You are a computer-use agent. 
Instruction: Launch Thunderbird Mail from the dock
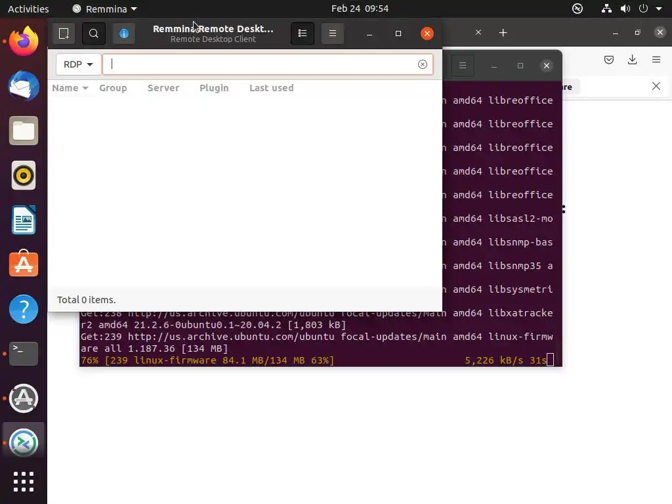pos(24,86)
